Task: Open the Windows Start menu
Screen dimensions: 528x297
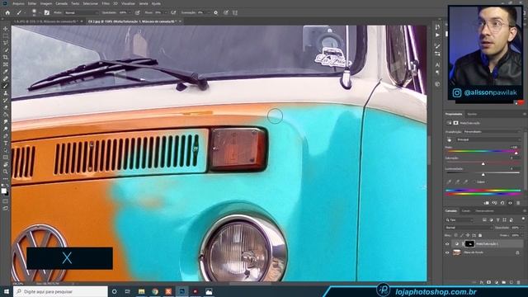Action: coord(6,291)
